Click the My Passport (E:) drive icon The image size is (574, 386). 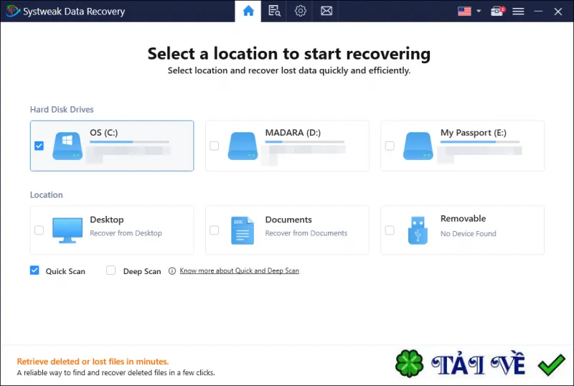[x=418, y=146]
